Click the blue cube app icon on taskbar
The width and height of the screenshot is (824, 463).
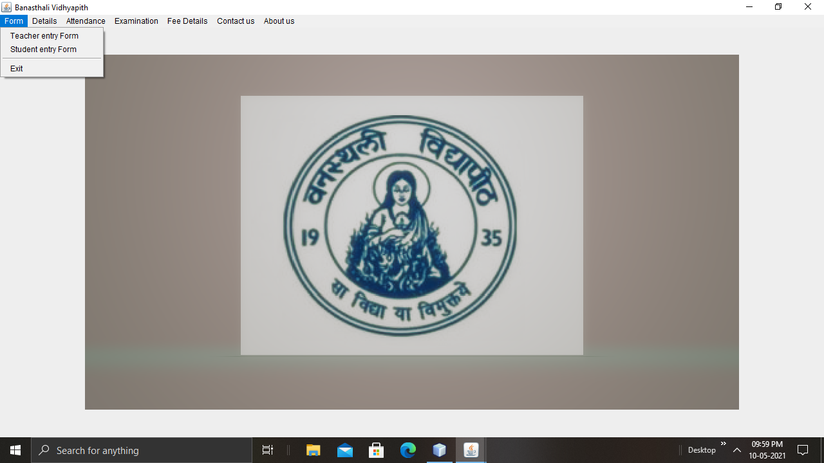(439, 450)
